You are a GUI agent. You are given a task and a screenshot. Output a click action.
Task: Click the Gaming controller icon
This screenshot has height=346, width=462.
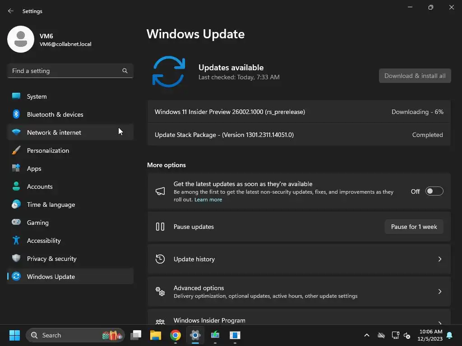[x=16, y=222]
